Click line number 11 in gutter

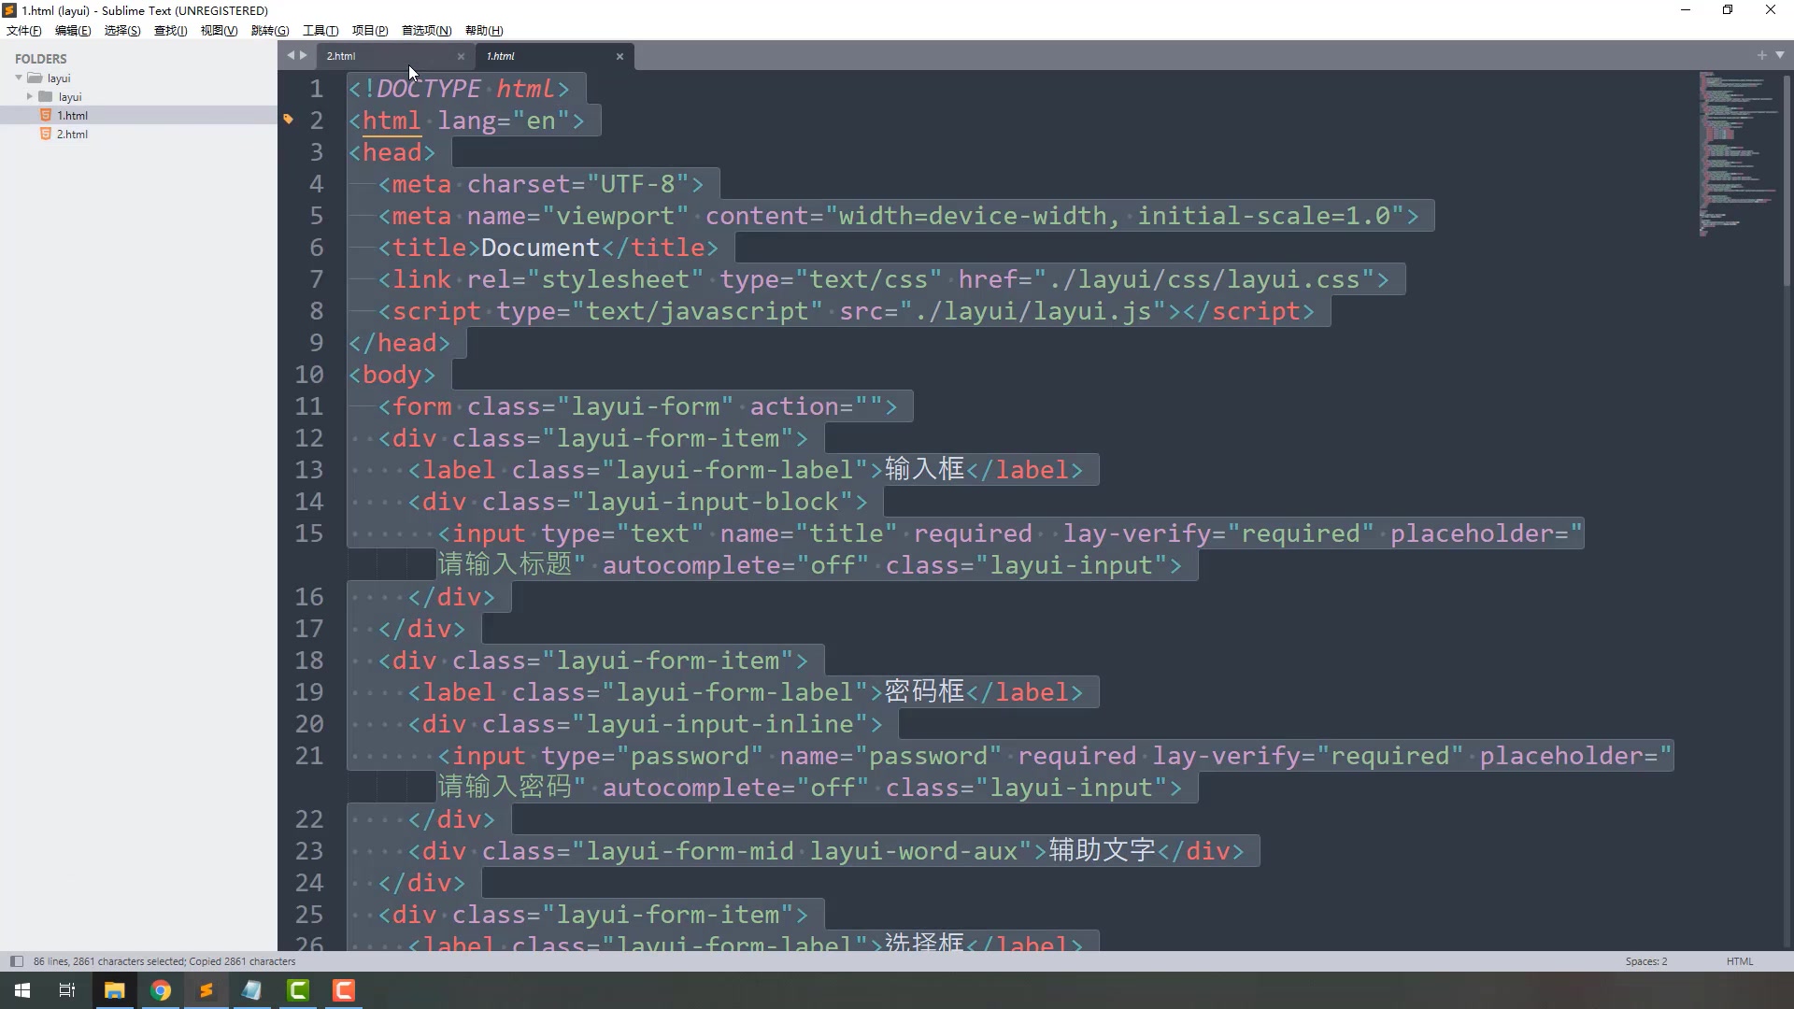309,406
